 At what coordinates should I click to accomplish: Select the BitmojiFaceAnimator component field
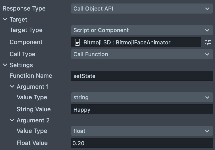point(136,42)
